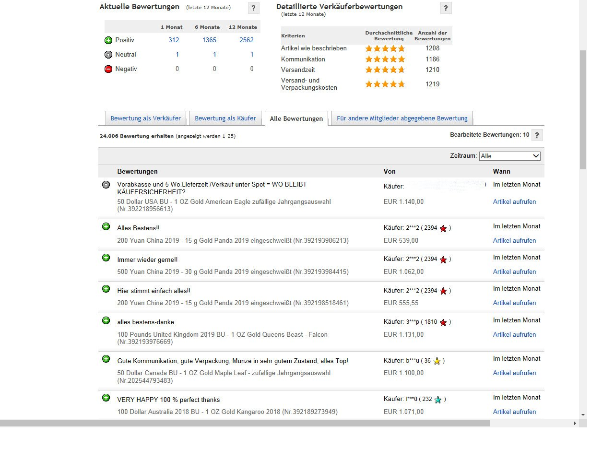Screen dimensions: 614x472
Task: Click the red Negativ icon in ratings table
Action: [x=108, y=69]
